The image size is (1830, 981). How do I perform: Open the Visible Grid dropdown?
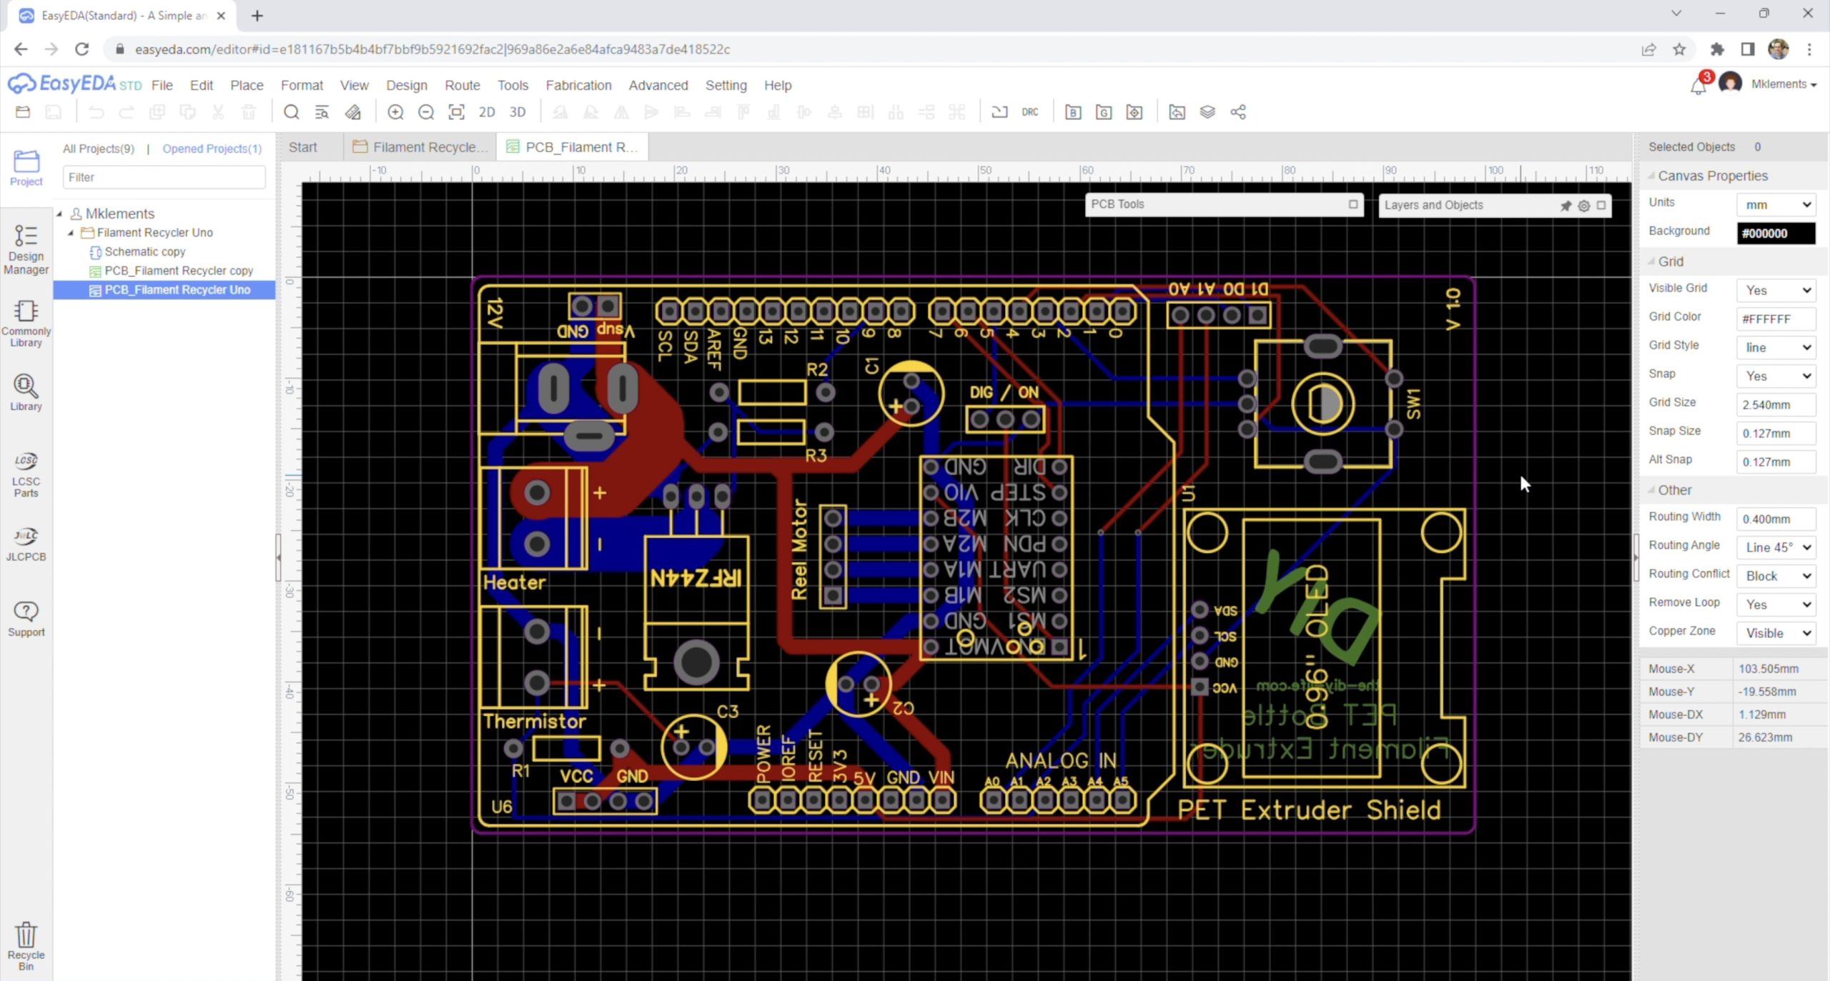(1776, 290)
